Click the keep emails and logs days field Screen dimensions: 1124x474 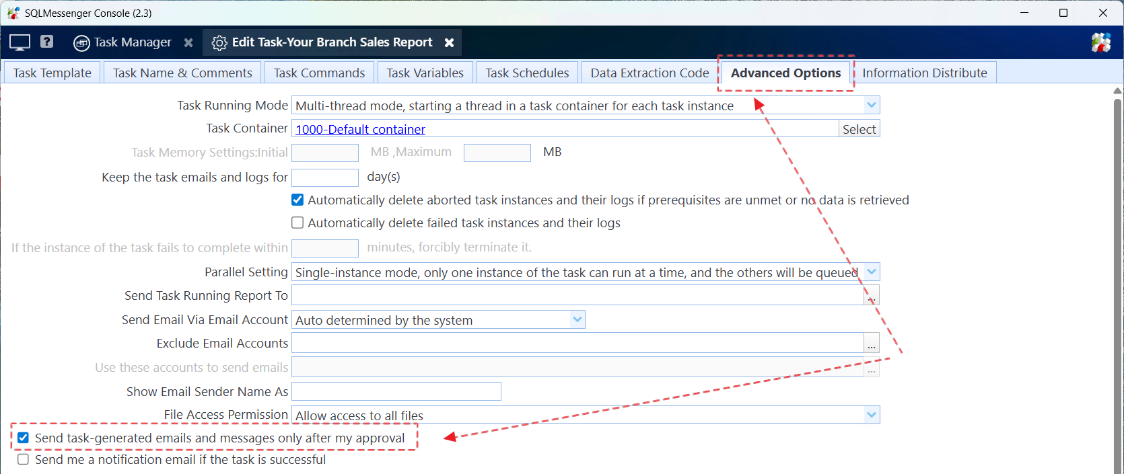[x=325, y=177]
